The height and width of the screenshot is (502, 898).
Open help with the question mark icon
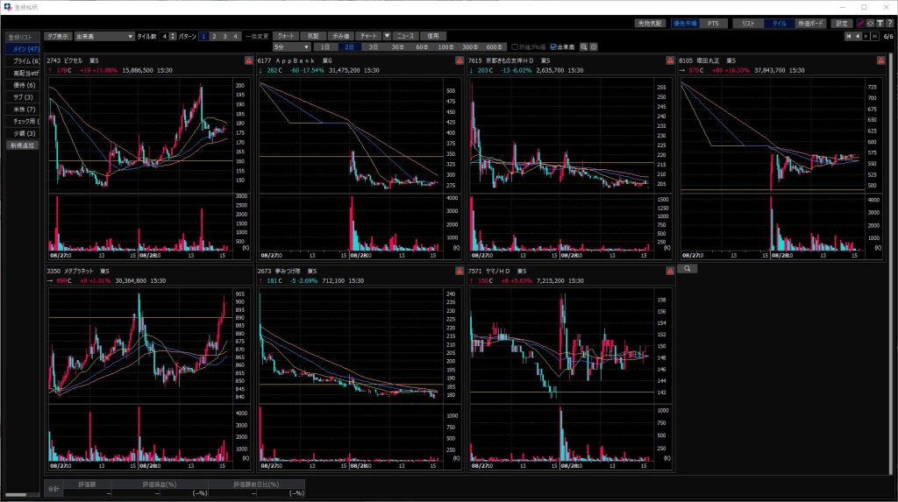(889, 23)
